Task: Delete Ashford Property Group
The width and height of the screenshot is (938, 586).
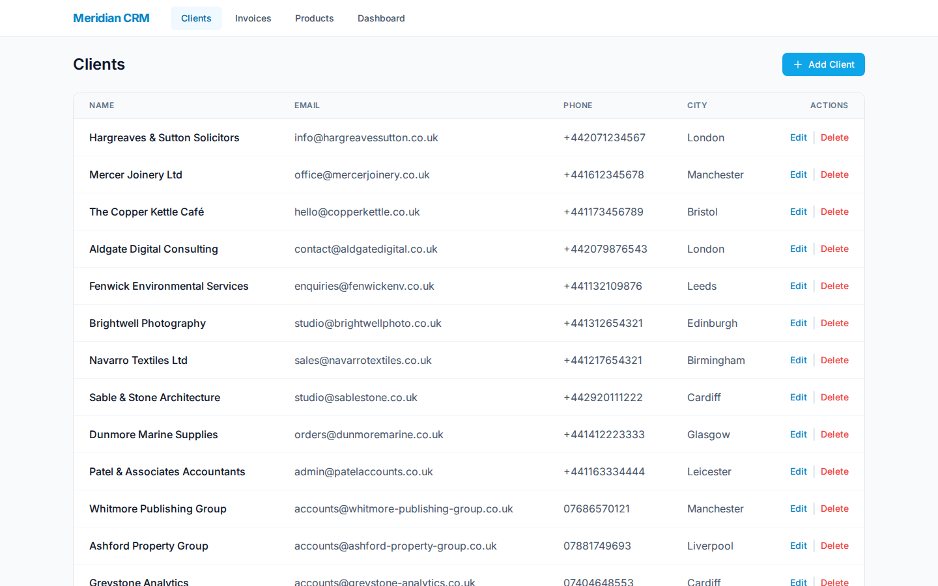Action: (x=834, y=546)
